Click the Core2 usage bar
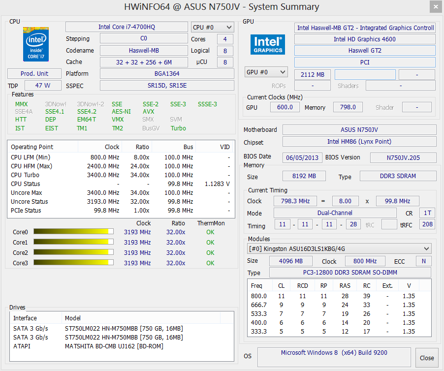 pyautogui.click(x=74, y=252)
